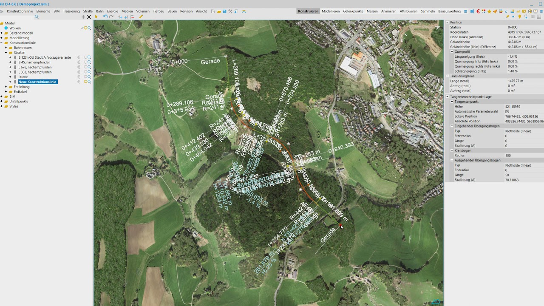Open the Revision menu
This screenshot has height=306, width=544.
tap(186, 11)
